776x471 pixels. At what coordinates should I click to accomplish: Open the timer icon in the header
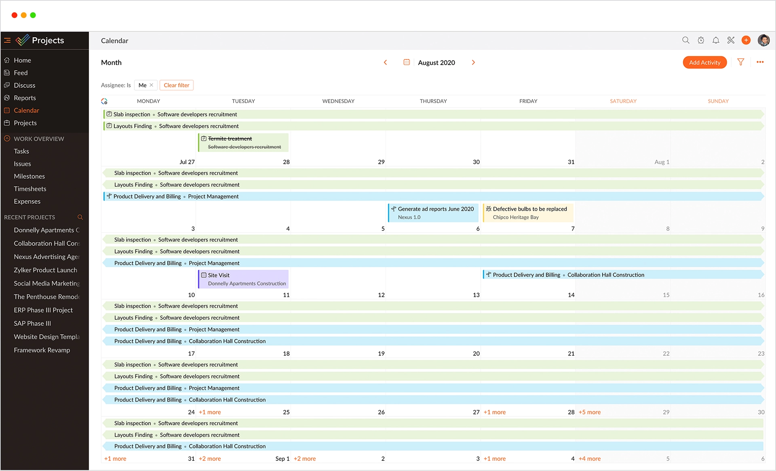coord(701,40)
